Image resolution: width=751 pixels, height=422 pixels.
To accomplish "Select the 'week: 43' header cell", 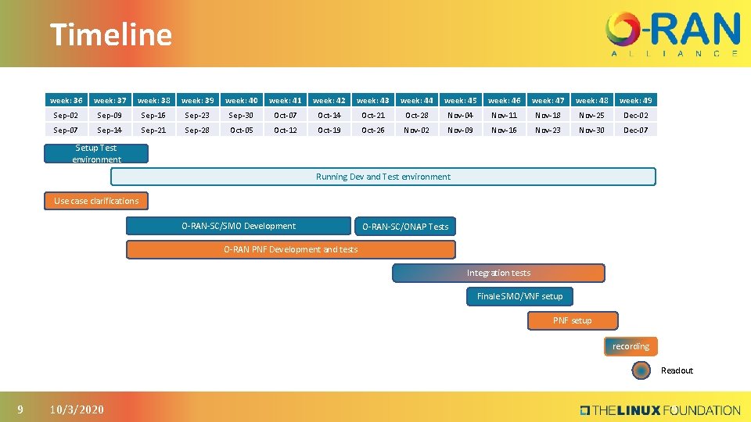I will coord(373,100).
